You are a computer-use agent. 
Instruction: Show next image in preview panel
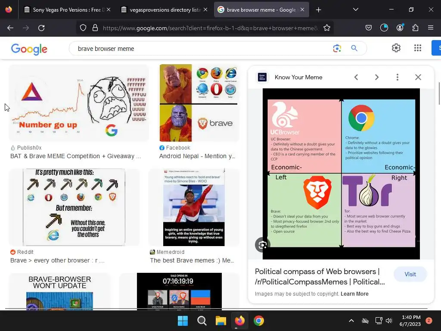point(376,77)
